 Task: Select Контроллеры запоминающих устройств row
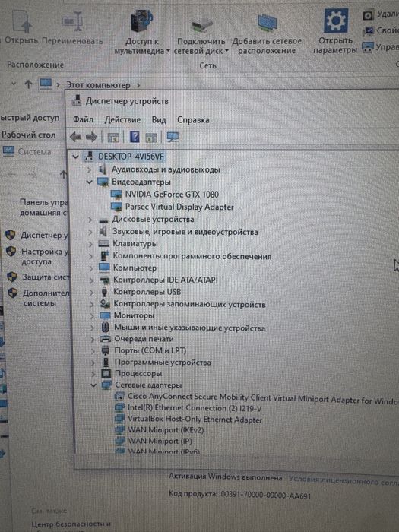[189, 304]
